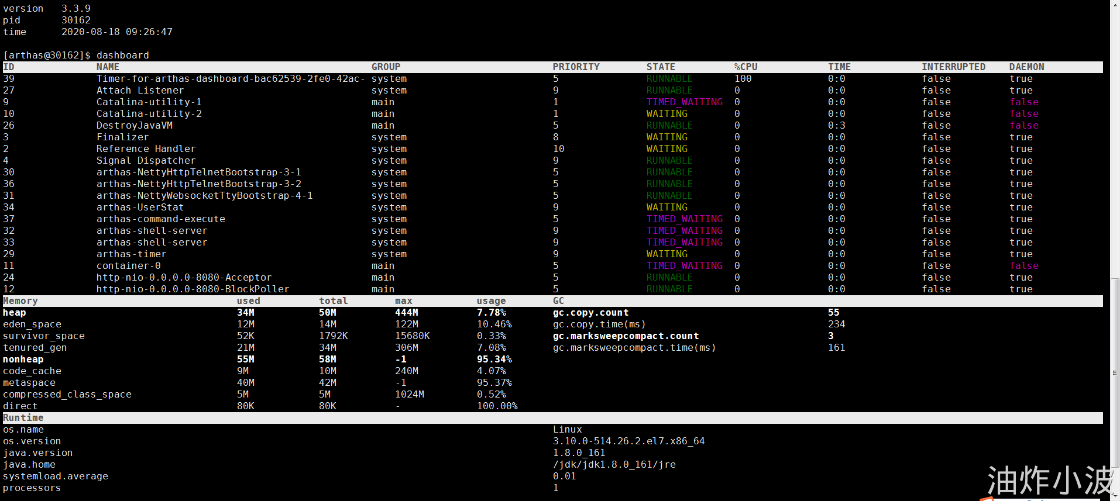Screen dimensions: 1120x501
Task: Select the Timer-for-arthas-dashboard thread name
Action: pos(231,79)
